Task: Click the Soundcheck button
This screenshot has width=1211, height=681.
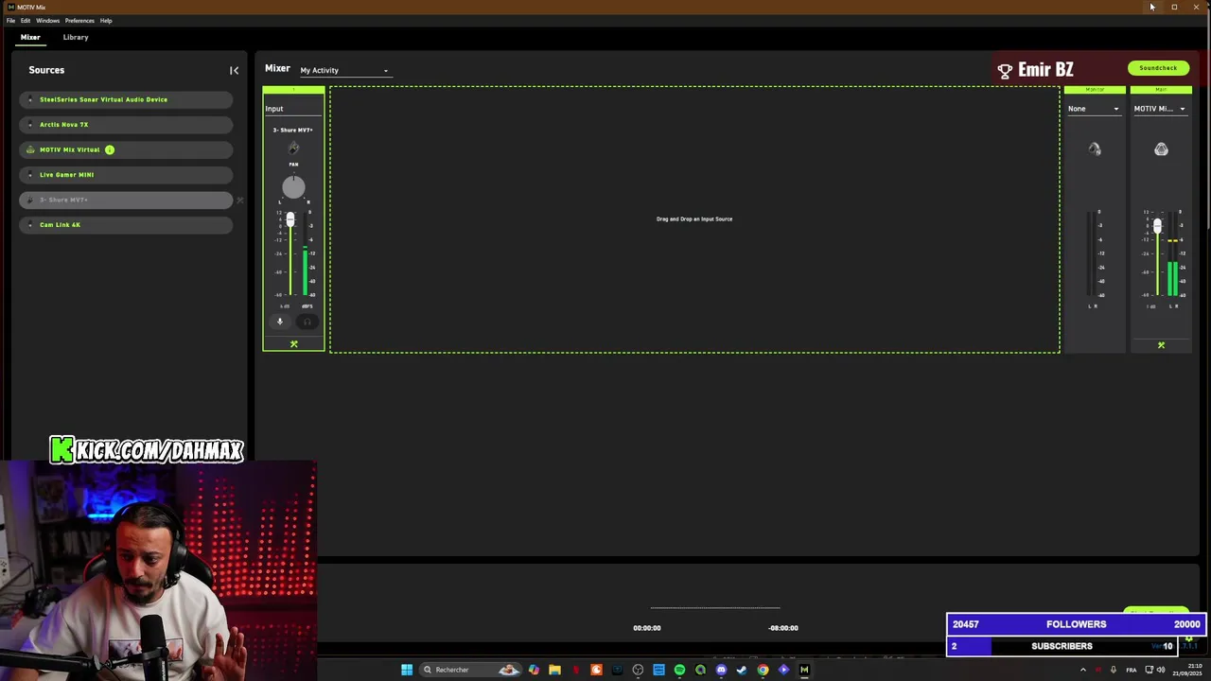Action: pos(1158,68)
